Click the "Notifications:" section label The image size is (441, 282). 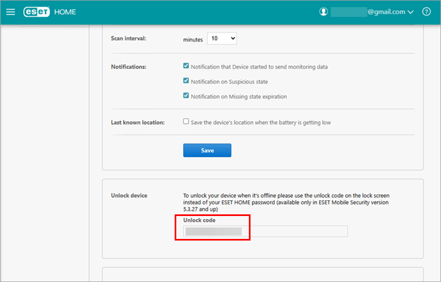[x=130, y=67]
